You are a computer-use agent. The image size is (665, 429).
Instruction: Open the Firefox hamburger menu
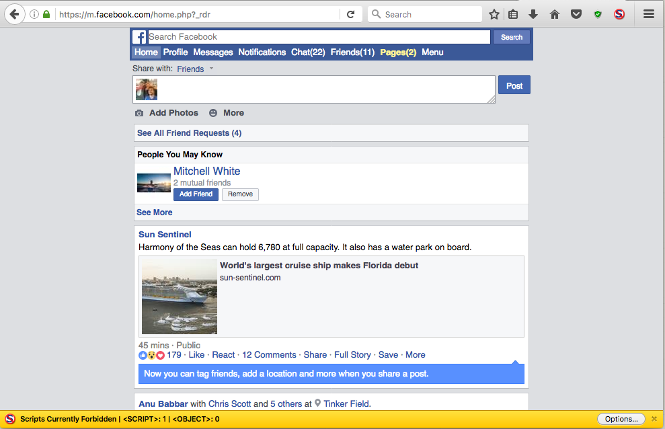[649, 14]
